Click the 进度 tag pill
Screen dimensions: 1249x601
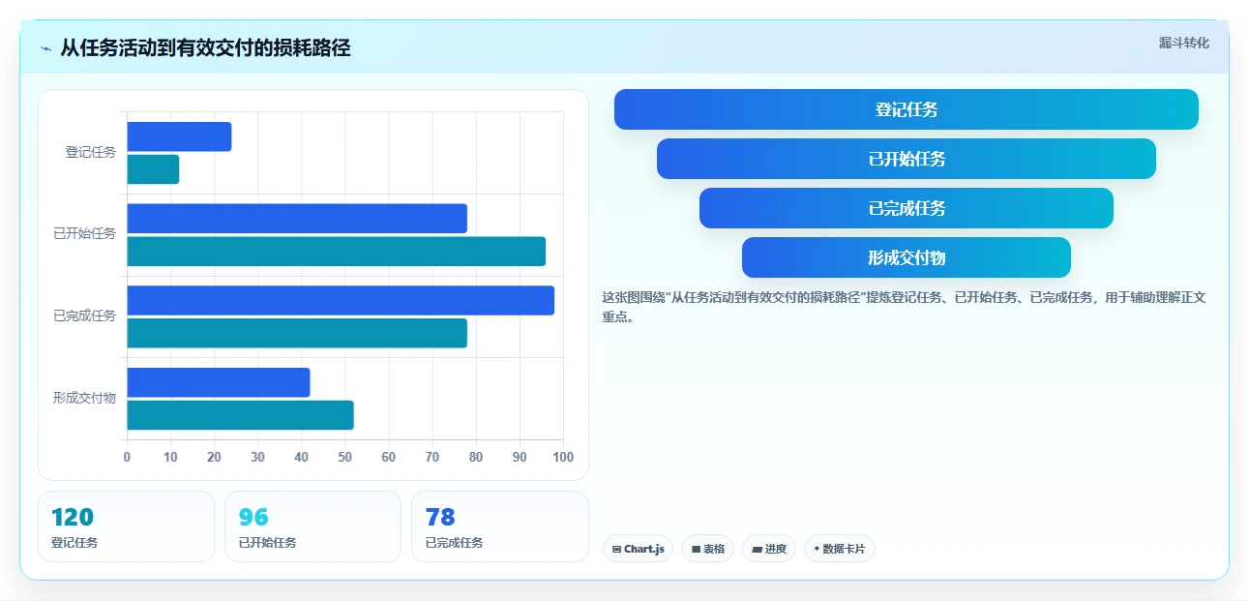769,549
